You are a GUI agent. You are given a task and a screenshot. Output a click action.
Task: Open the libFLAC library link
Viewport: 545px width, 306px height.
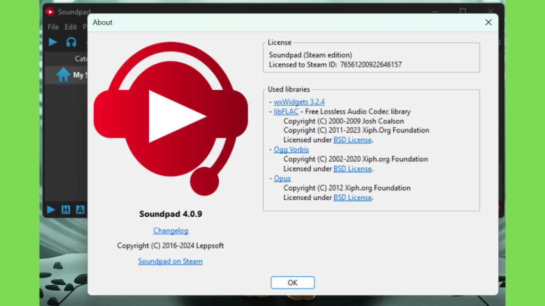pyautogui.click(x=286, y=112)
